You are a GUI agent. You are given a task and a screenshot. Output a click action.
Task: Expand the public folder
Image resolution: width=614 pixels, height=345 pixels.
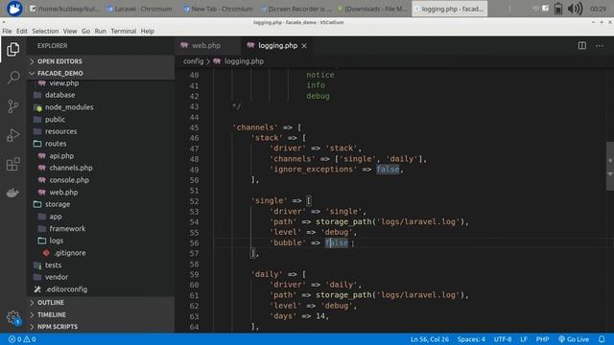[55, 119]
